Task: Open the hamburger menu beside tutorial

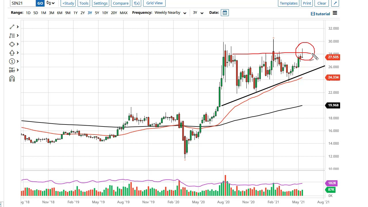Action: [335, 13]
